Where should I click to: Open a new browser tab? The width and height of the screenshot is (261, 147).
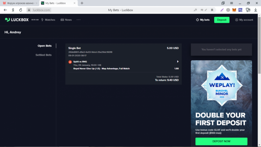pos(82,3)
